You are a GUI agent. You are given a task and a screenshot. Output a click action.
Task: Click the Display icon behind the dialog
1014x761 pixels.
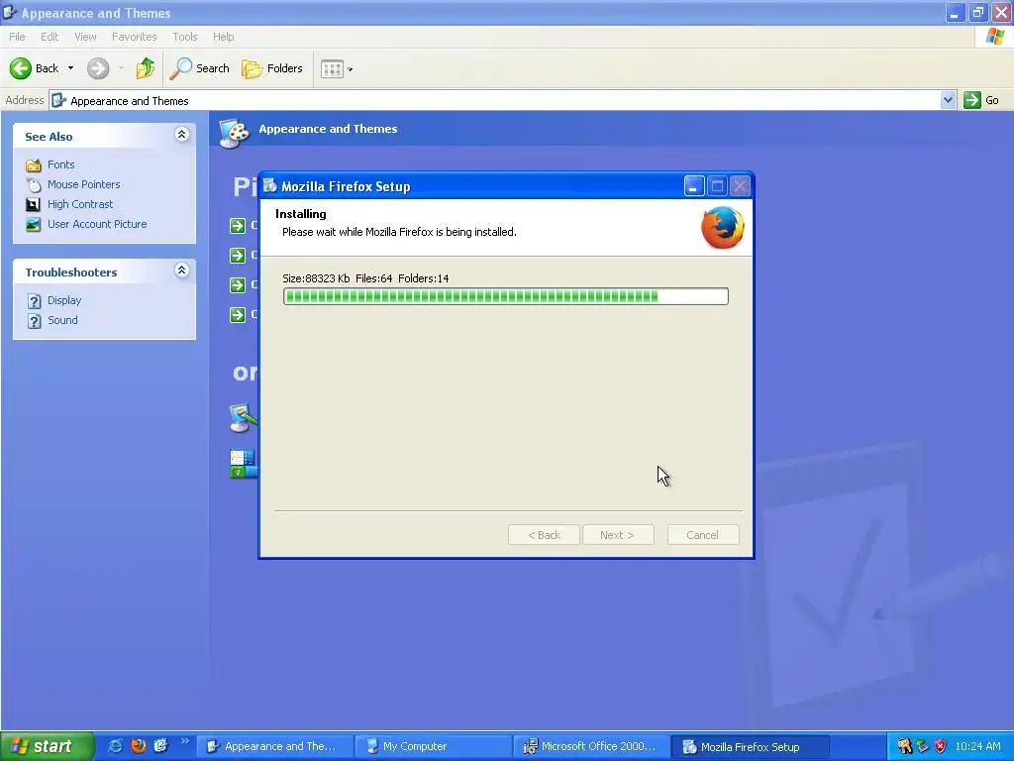pos(244,418)
